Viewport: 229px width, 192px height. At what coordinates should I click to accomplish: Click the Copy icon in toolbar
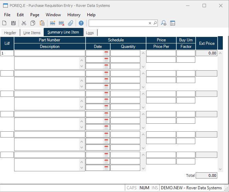[33, 23]
